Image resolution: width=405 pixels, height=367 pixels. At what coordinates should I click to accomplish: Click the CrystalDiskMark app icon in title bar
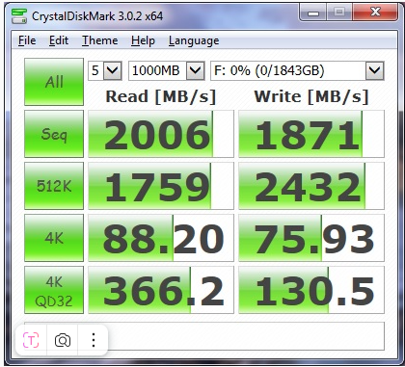pos(19,16)
